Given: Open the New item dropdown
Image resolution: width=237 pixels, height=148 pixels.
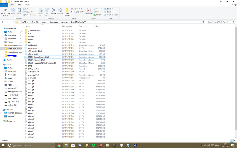Looking at the screenshot, I should click(76, 9).
